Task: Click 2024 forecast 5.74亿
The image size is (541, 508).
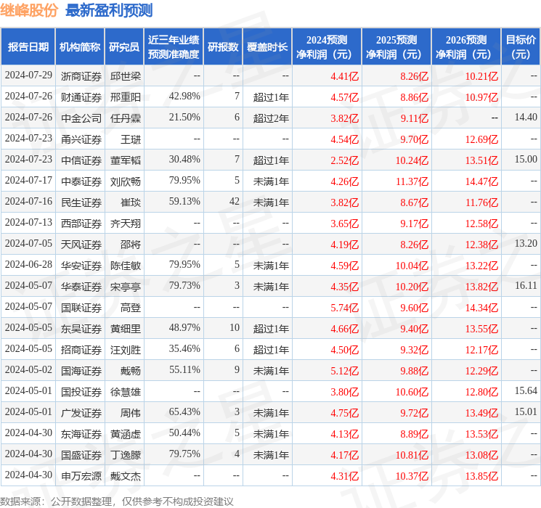Action: 345,308
